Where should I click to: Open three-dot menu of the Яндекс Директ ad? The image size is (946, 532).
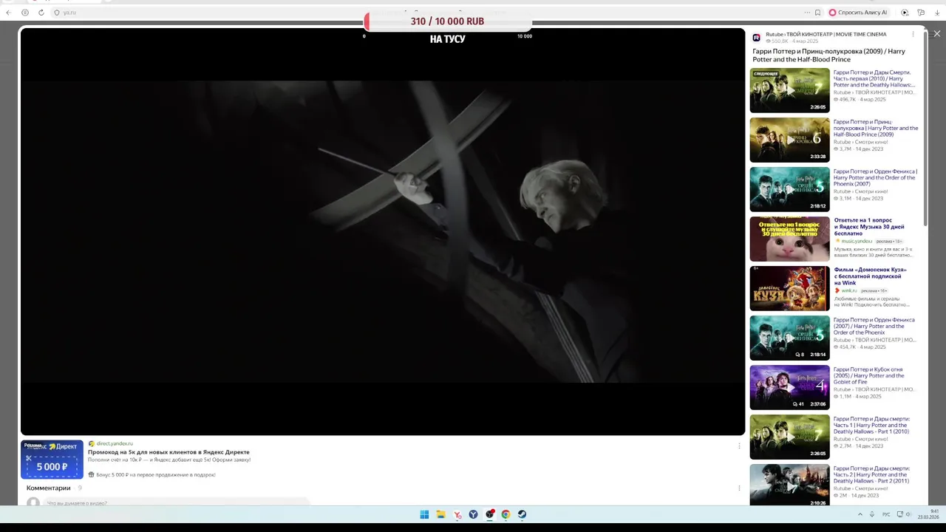[x=739, y=446]
